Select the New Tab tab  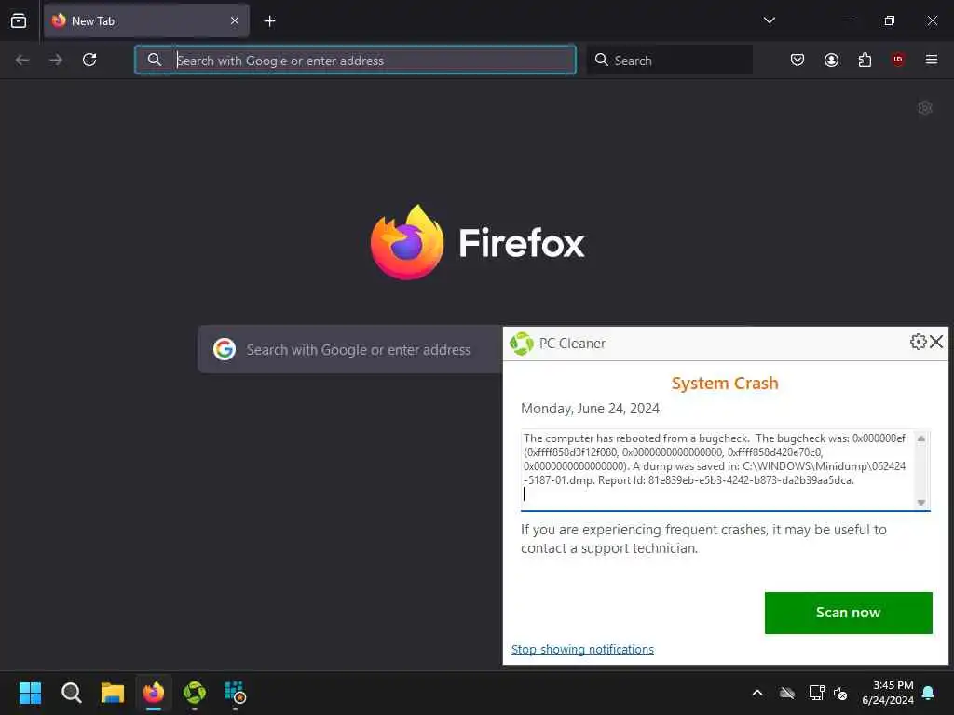coord(146,21)
